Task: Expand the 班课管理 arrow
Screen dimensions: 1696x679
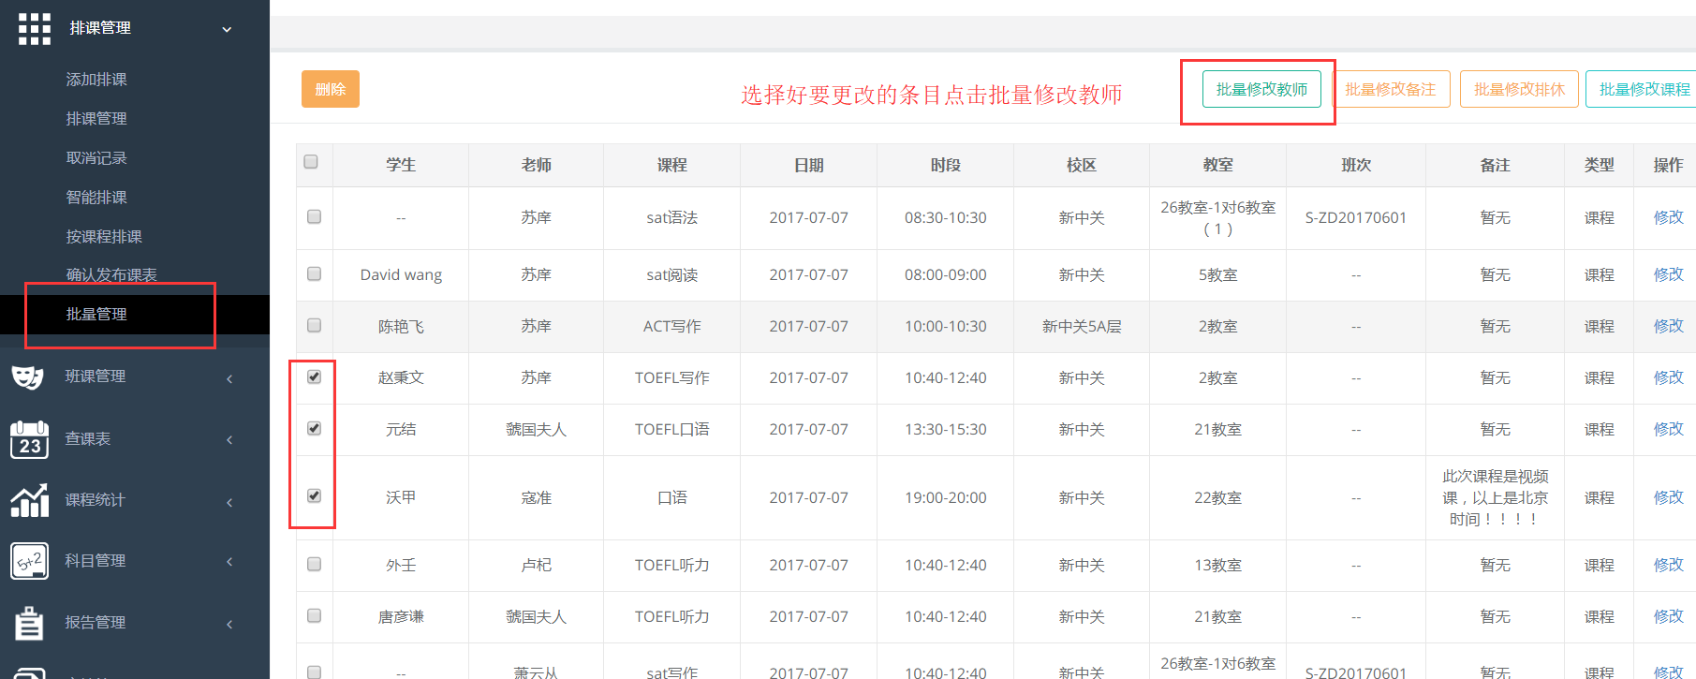Action: point(229,378)
